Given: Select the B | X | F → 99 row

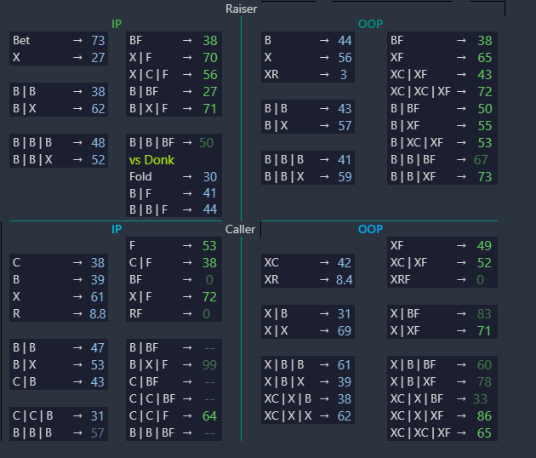Looking at the screenshot, I should click(174, 364).
